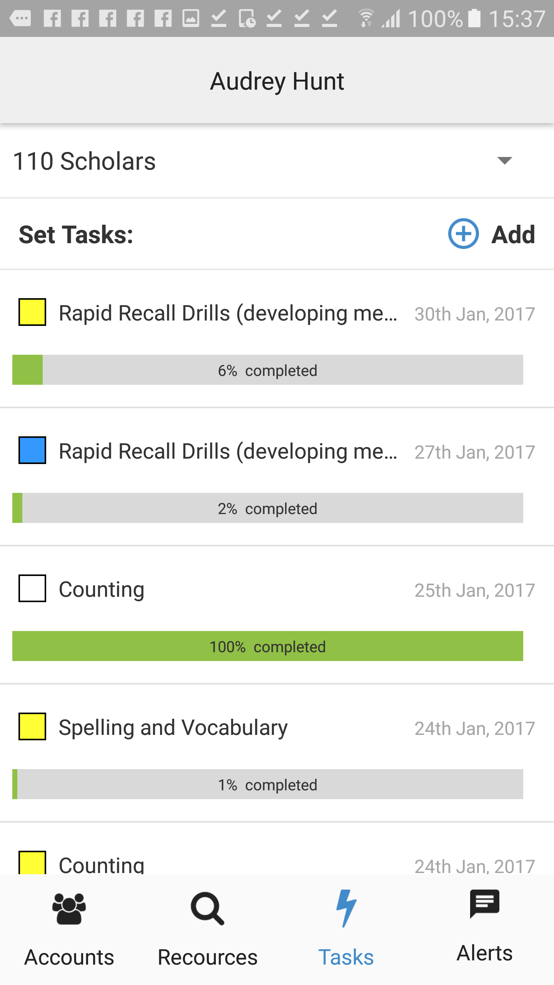Tap the battery icon in the status bar
Image resolution: width=554 pixels, height=985 pixels.
click(x=474, y=17)
